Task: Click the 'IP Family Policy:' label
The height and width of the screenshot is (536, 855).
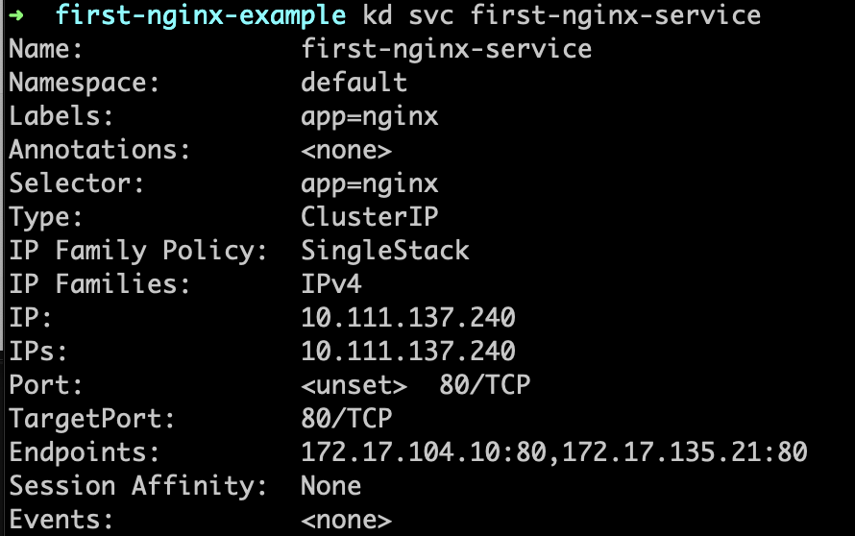Action: (x=137, y=252)
